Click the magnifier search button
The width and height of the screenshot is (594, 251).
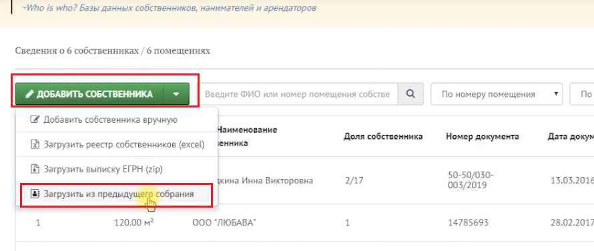pos(410,94)
